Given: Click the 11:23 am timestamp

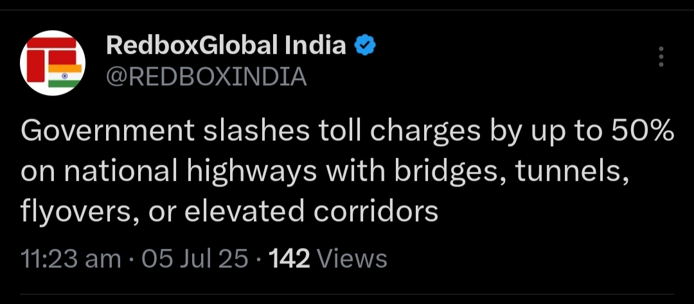Looking at the screenshot, I should 71,259.
